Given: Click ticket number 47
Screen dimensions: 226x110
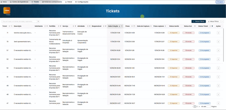Looking at the screenshot, I should click(x=8, y=103).
